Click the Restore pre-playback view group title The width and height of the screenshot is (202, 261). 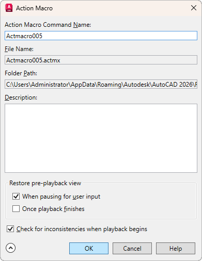(x=45, y=183)
